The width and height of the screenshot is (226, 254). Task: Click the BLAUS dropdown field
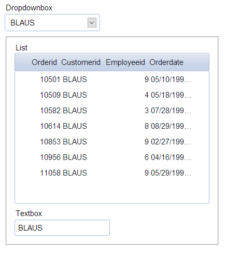click(52, 23)
